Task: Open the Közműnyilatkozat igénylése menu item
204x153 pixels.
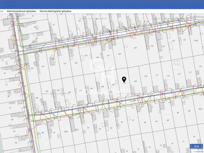Action: 20,11
